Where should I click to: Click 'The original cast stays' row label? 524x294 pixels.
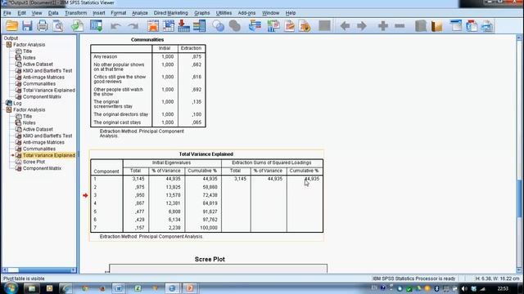point(117,122)
